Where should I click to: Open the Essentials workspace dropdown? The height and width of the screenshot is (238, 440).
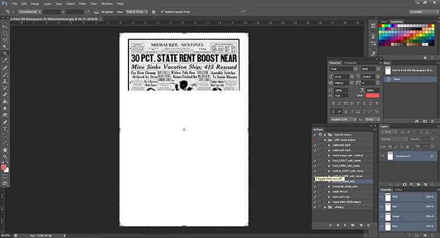coord(423,12)
